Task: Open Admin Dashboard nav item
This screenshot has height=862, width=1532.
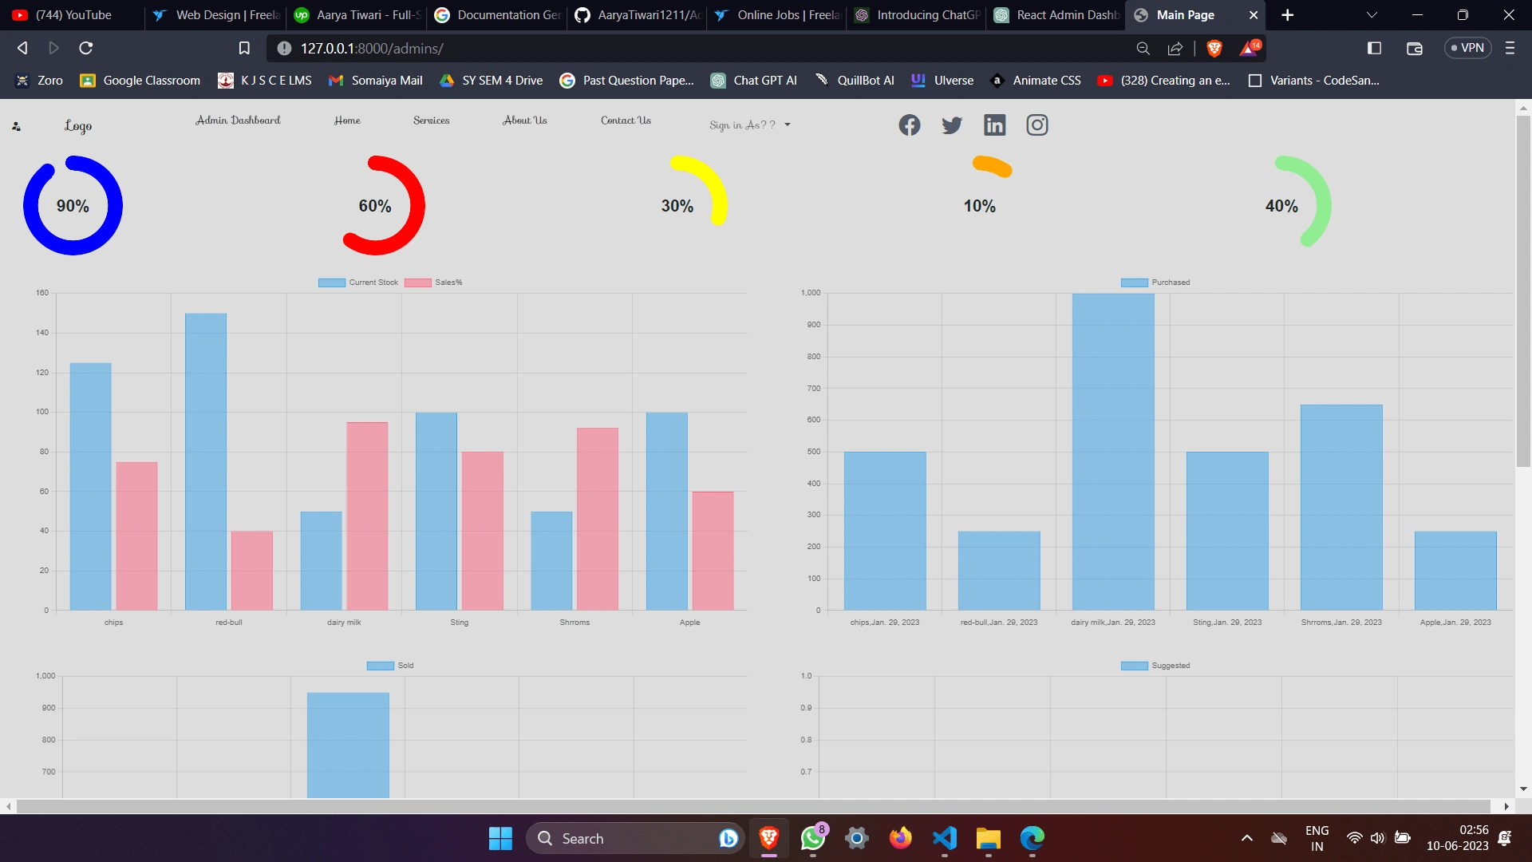Action: coord(238,121)
